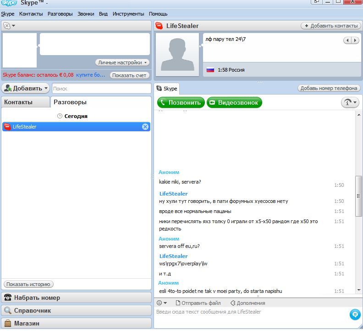Switch to the Контакты tab
This screenshot has height=331, width=363.
click(26, 102)
